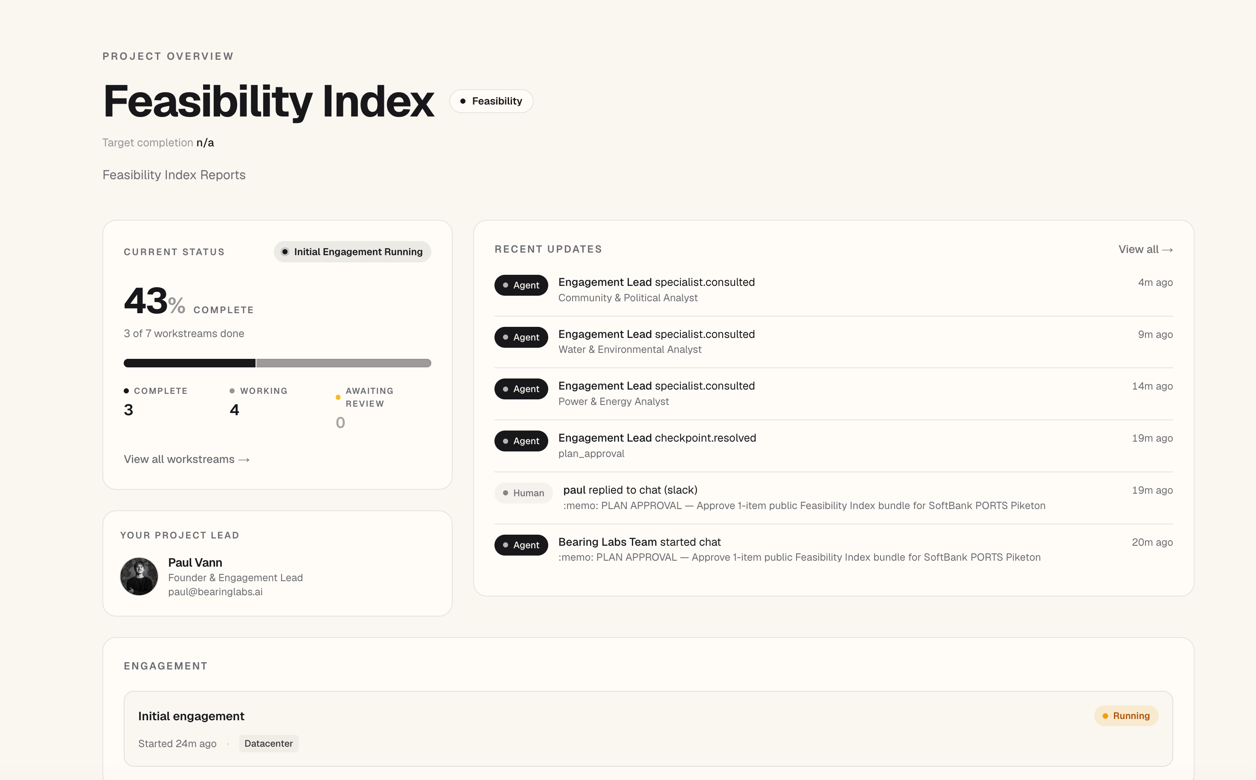Open 'Bearing Labs Team started chat' update
Viewport: 1256px width, 780px height.
[x=834, y=550]
